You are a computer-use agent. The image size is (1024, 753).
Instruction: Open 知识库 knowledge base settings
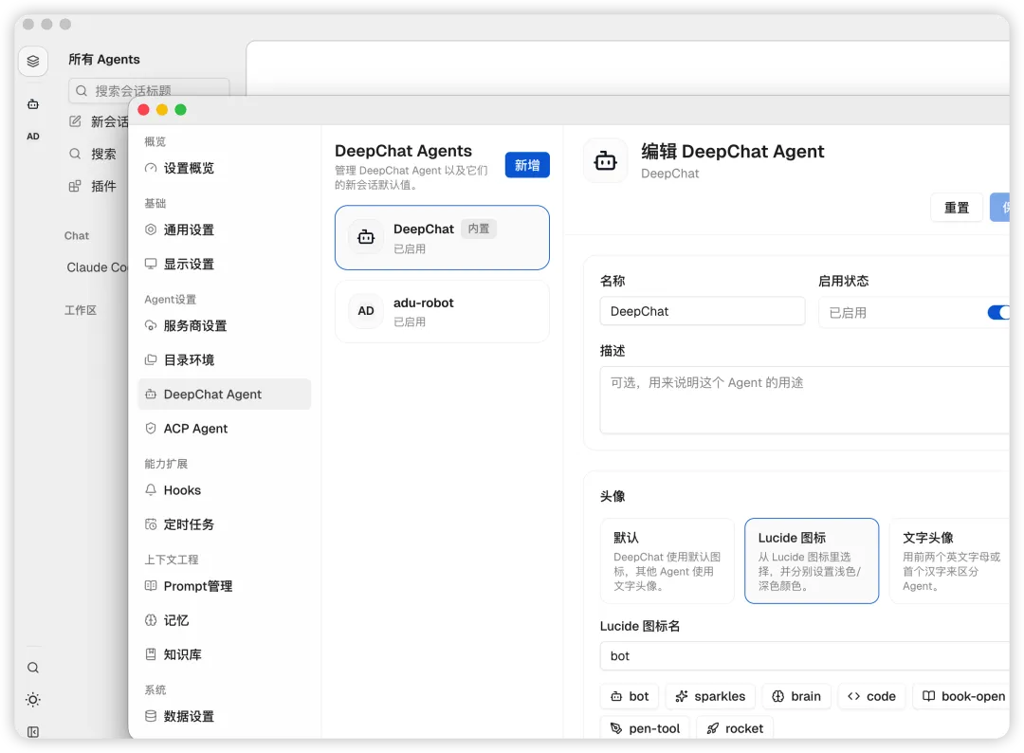[x=224, y=654]
